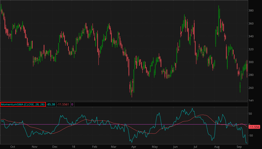The image size is (262, 149).
Task: Click the magenta 0 zero-line value
Action: pyautogui.click(x=72, y=104)
